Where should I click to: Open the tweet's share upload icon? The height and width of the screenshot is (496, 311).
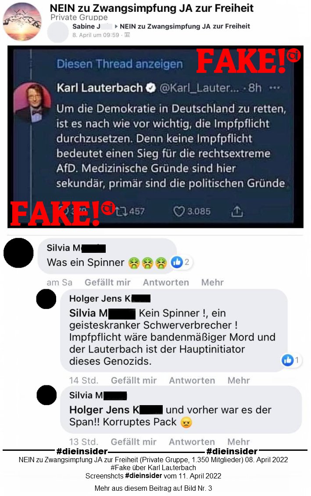pos(237,211)
